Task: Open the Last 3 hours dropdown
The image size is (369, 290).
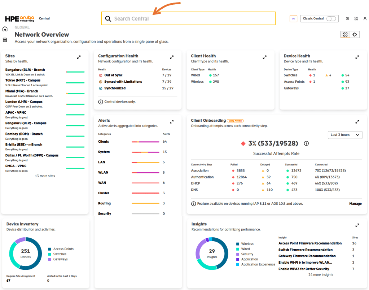Action: [345, 135]
